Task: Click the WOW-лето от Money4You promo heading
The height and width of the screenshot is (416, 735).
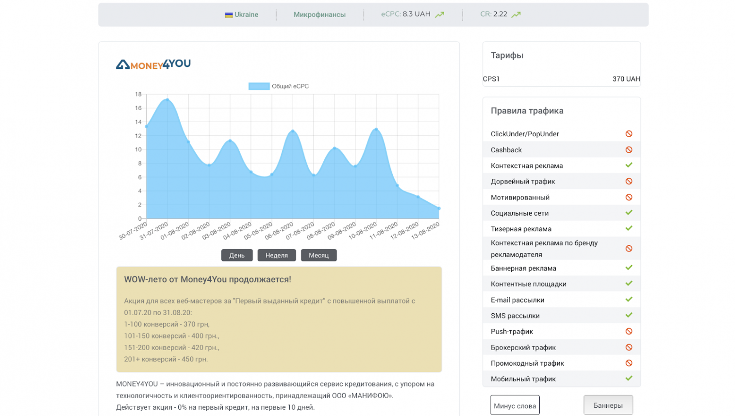Action: [x=207, y=279]
